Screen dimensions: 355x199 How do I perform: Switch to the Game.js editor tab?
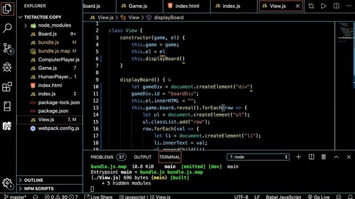pyautogui.click(x=139, y=6)
